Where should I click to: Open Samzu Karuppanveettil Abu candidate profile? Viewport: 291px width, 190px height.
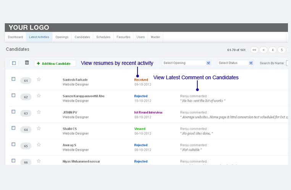pyautogui.click(x=83, y=96)
